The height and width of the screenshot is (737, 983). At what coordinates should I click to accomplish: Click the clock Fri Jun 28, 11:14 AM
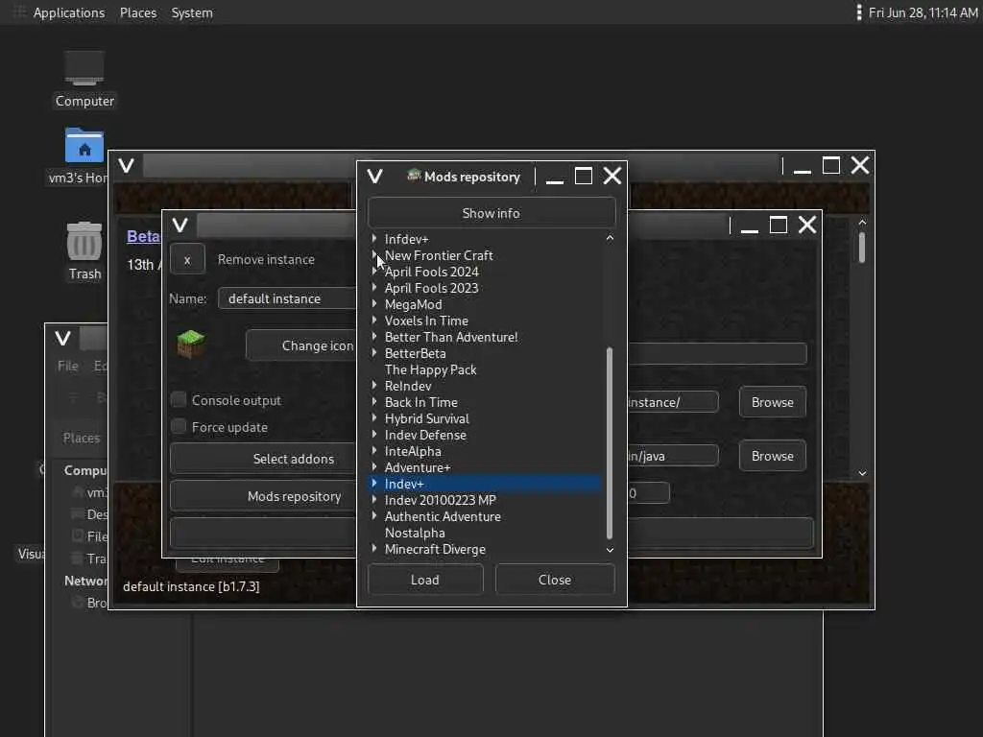coord(923,12)
